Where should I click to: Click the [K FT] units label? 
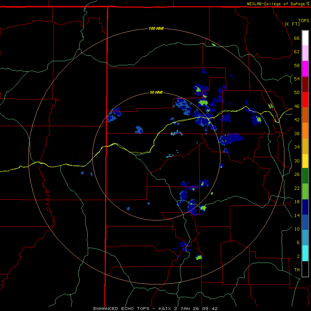(x=292, y=24)
